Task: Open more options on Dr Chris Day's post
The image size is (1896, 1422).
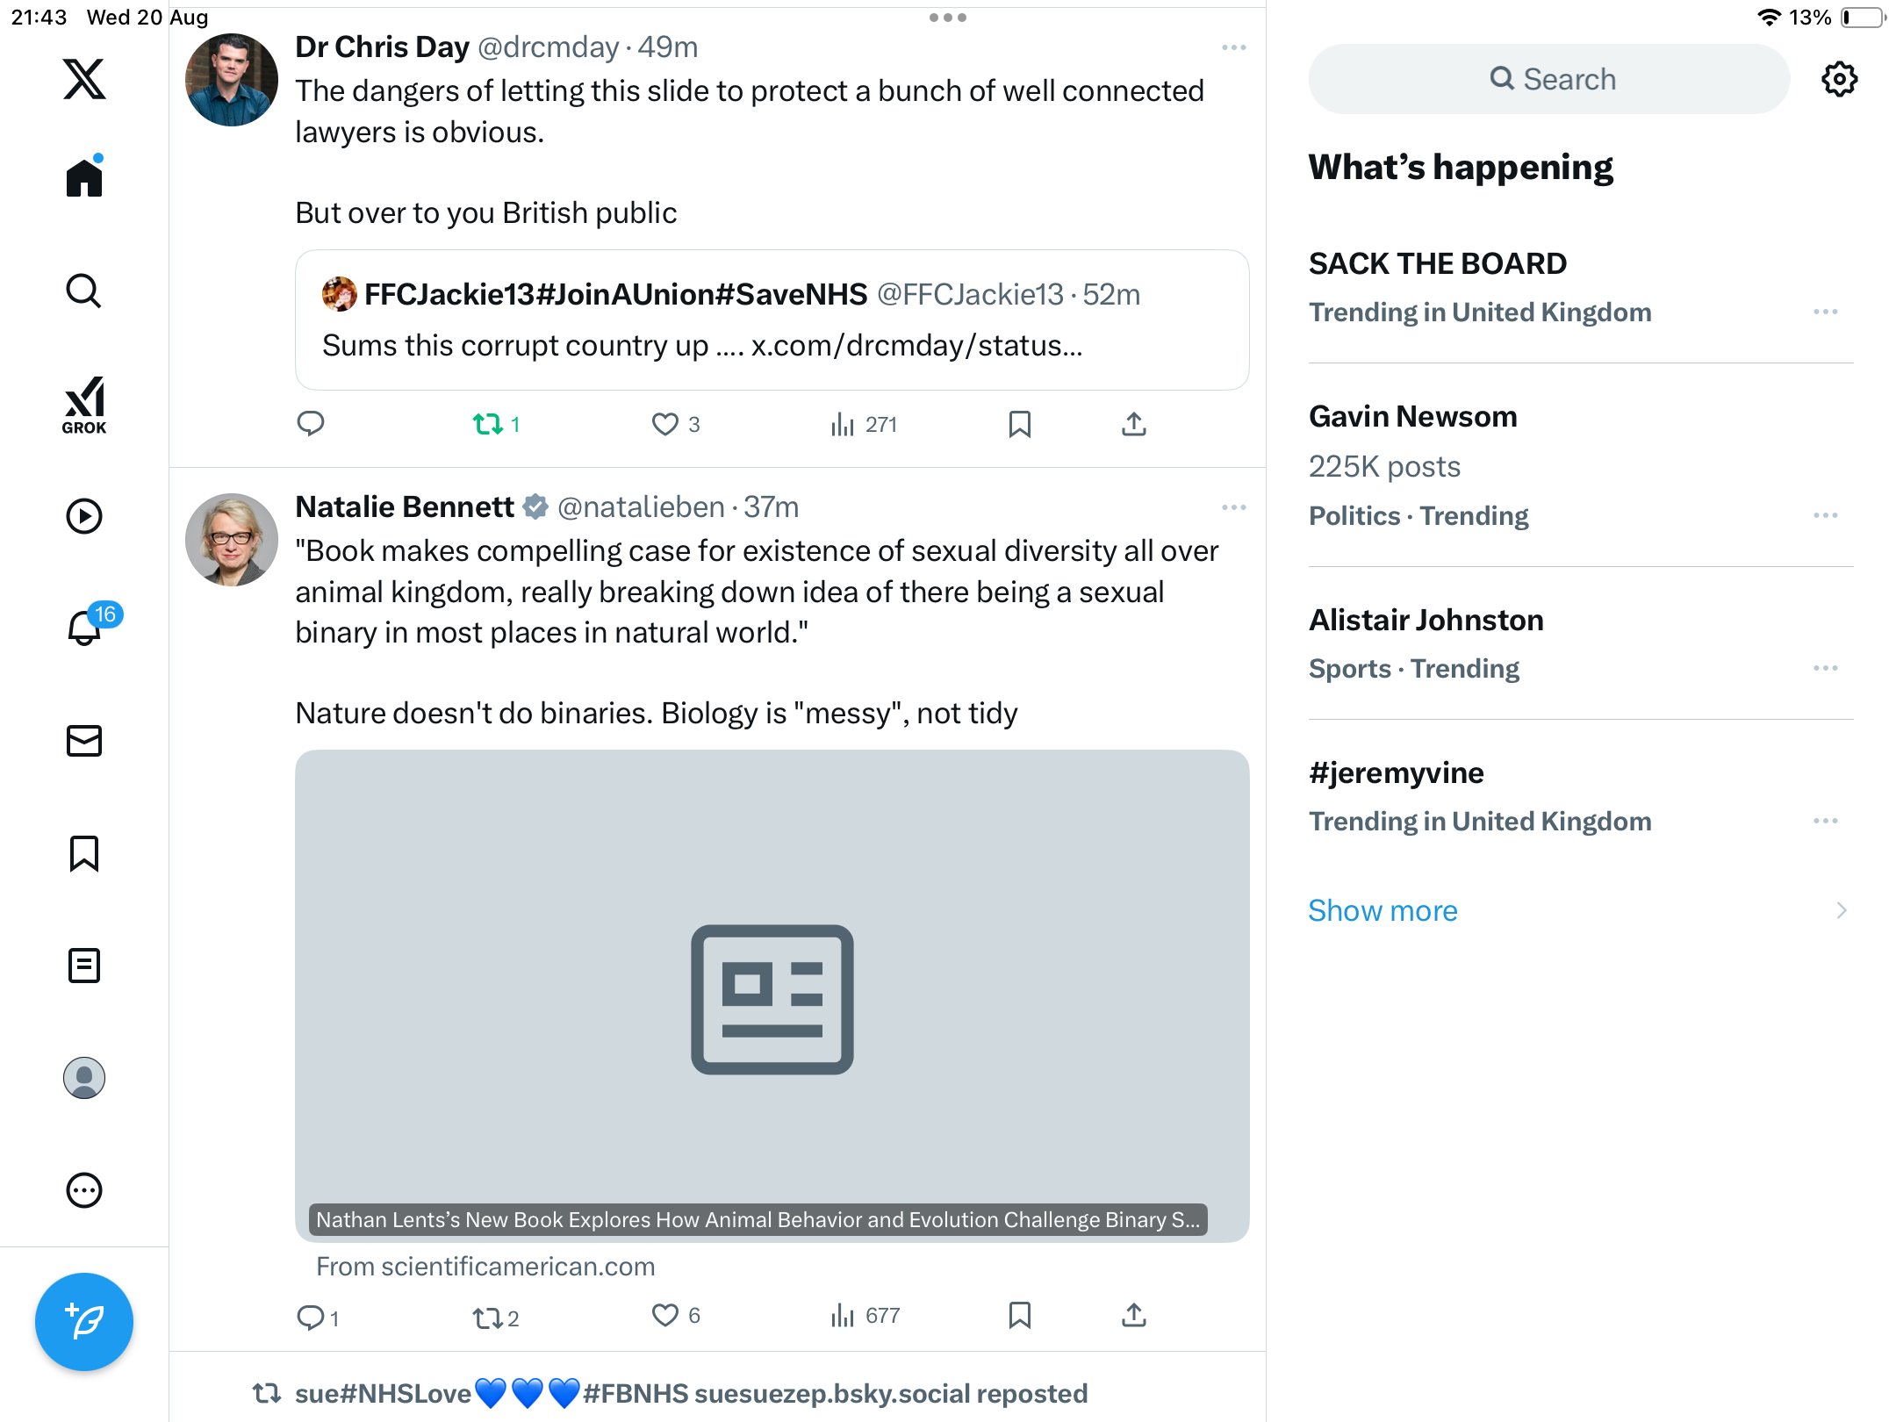Action: [1233, 47]
